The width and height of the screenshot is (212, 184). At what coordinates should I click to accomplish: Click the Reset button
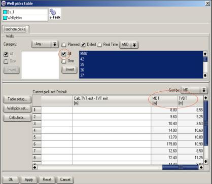(x=47, y=179)
